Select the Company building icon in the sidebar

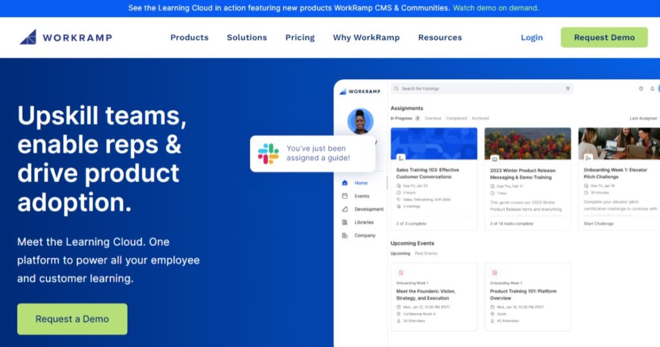[x=345, y=236]
